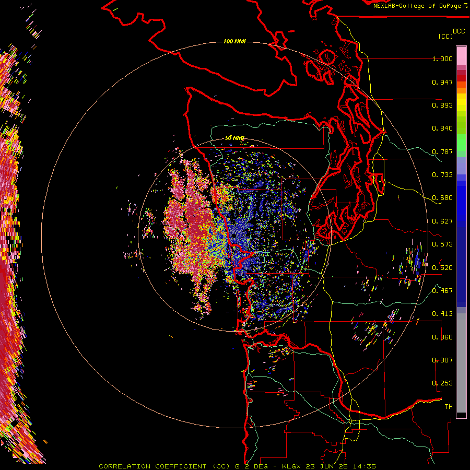
Task: Click the 1.000 value on the scale
Action: (x=442, y=58)
